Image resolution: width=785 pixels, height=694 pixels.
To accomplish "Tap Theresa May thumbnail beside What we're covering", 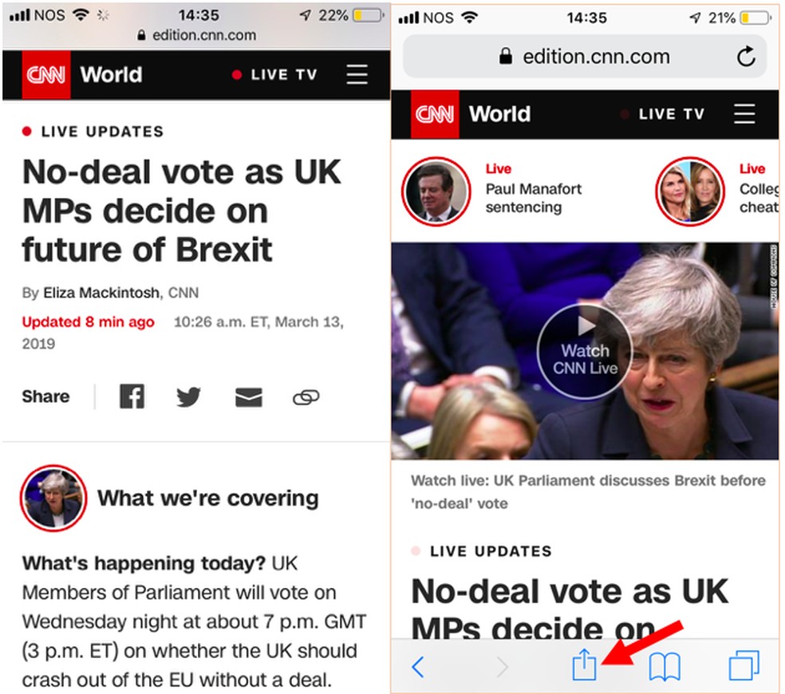I will 53,499.
